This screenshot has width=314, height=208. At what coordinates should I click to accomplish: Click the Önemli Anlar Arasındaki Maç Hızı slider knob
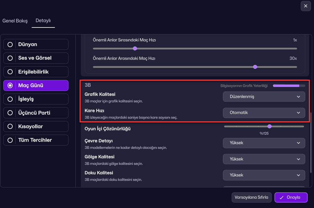255,67
